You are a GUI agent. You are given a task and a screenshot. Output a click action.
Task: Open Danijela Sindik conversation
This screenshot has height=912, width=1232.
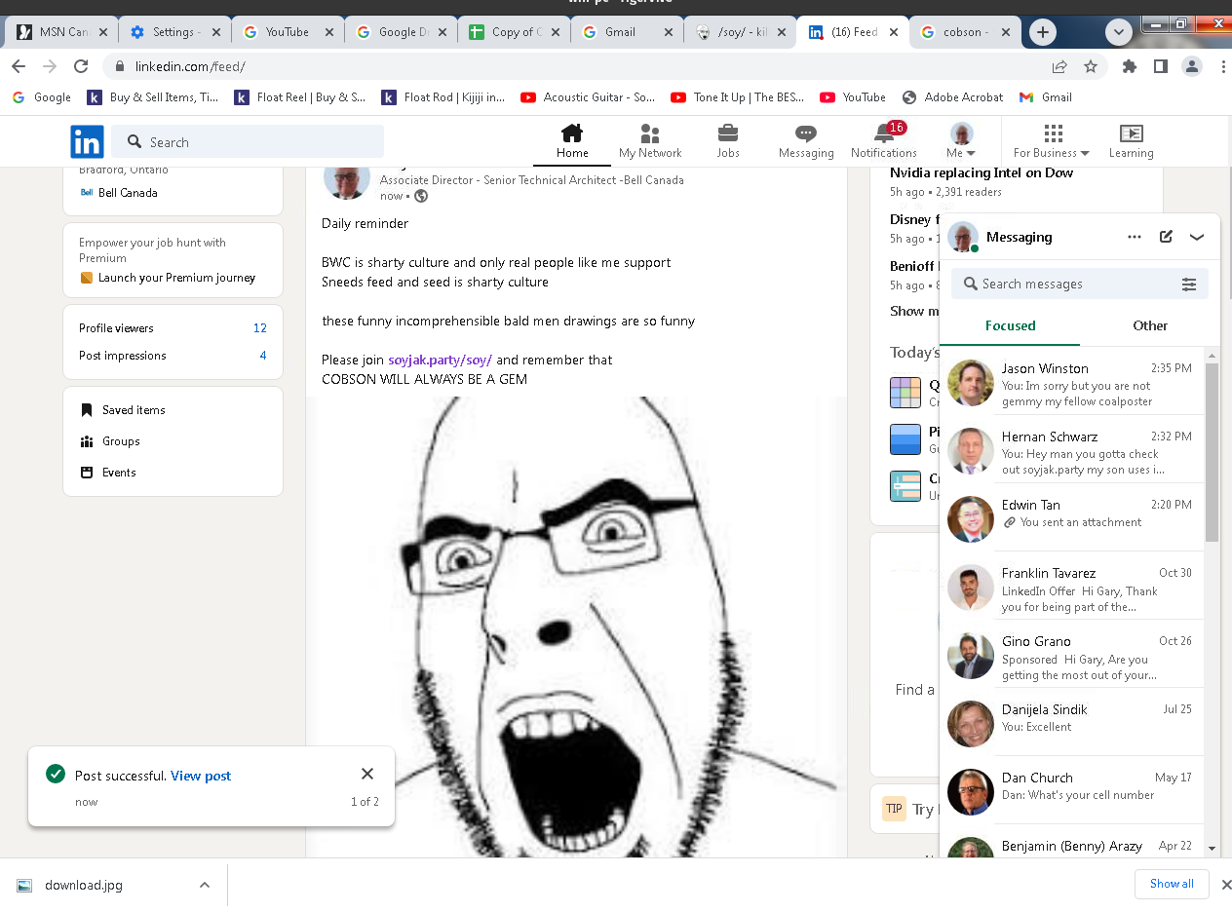click(1072, 725)
